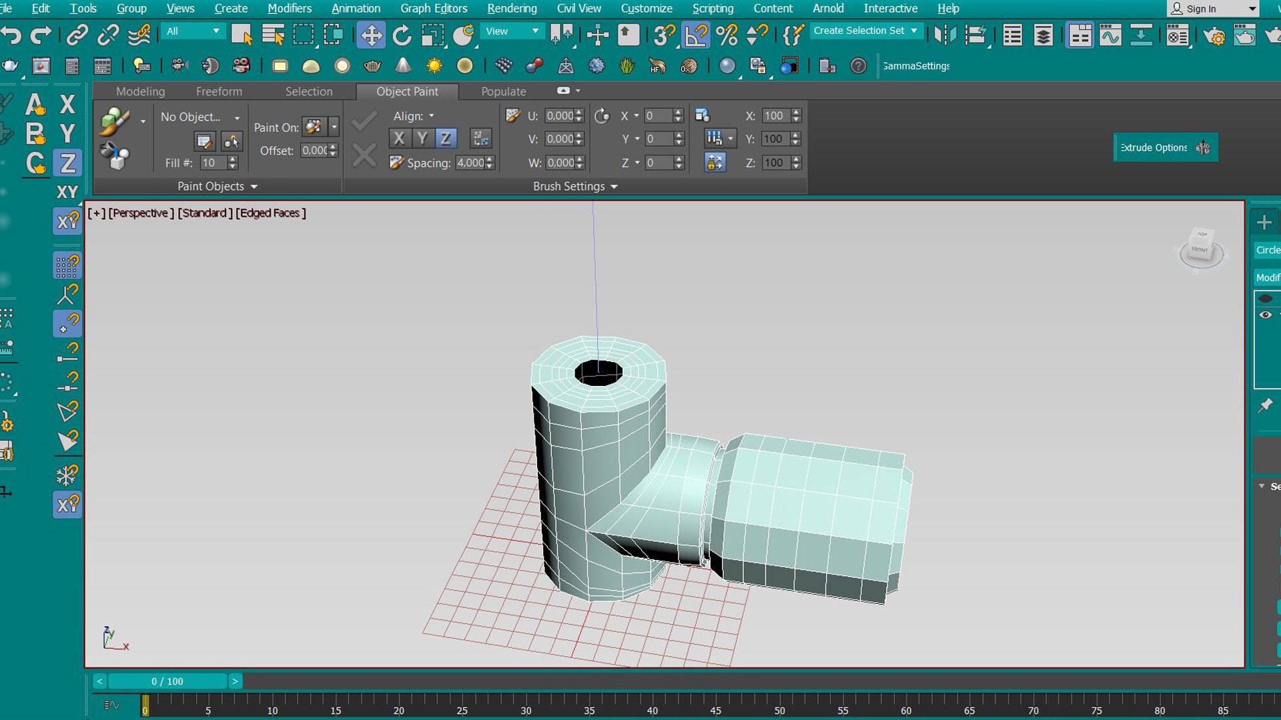This screenshot has width=1281, height=720.
Task: Click the Fill number input field
Action: tap(213, 163)
